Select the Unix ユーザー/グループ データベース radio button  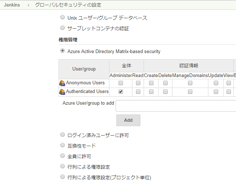tap(63, 17)
